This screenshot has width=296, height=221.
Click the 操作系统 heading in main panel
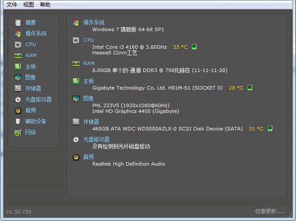(x=94, y=23)
